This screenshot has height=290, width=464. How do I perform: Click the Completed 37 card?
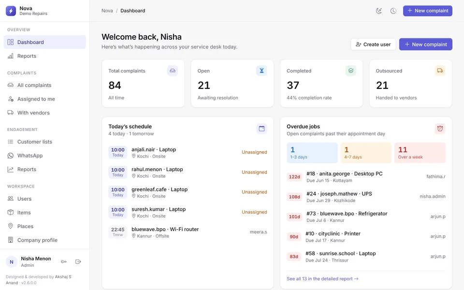321,84
